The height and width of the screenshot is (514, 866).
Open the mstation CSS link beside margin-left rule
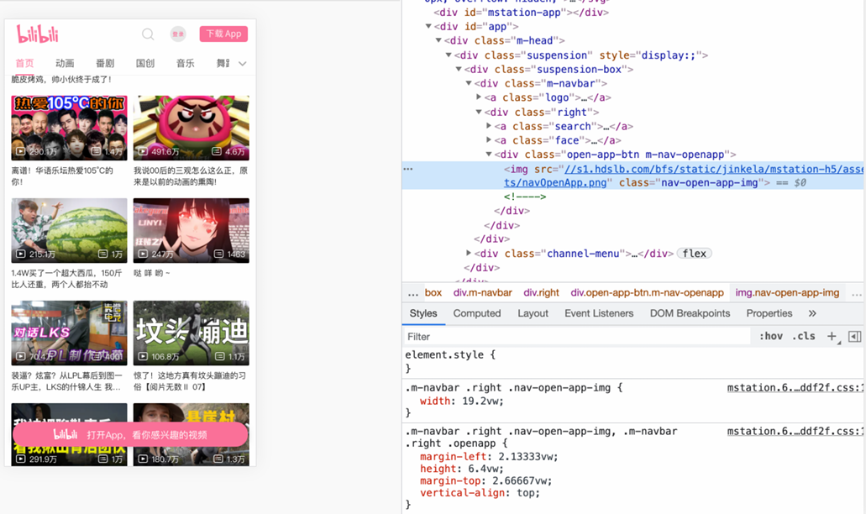tap(795, 431)
